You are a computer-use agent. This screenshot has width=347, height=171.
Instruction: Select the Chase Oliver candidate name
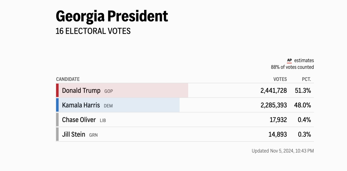coord(79,120)
